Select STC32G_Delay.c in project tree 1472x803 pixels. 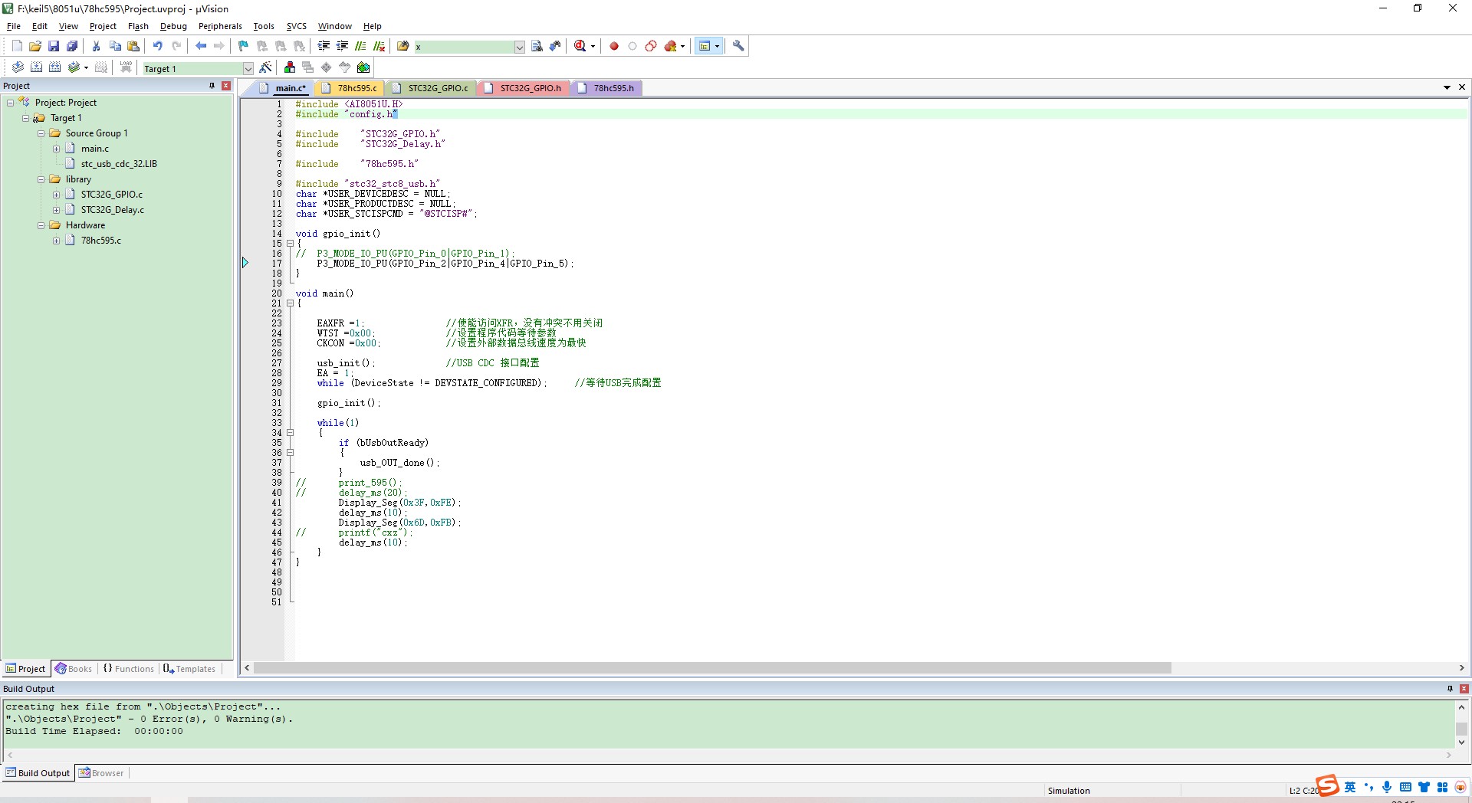113,210
